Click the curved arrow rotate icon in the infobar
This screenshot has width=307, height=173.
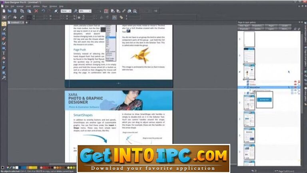coord(22,18)
